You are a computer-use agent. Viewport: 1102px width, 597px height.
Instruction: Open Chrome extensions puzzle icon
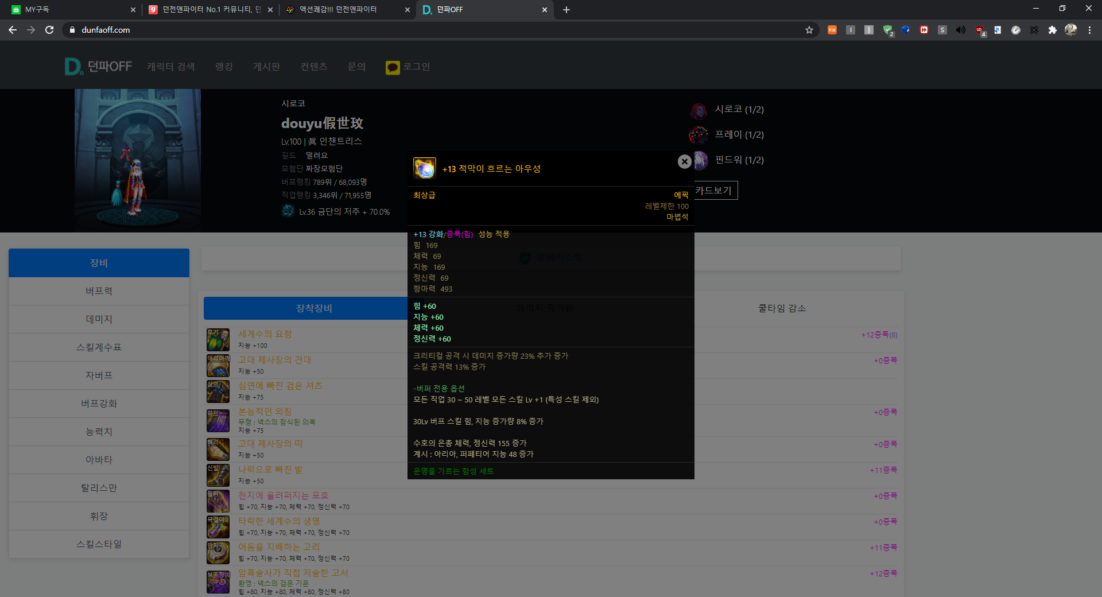(x=1052, y=30)
